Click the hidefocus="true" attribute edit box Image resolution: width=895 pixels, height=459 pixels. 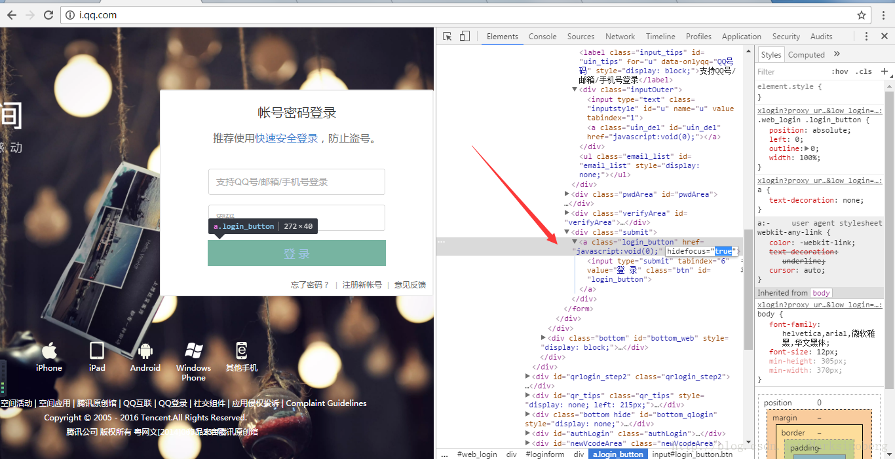click(702, 251)
